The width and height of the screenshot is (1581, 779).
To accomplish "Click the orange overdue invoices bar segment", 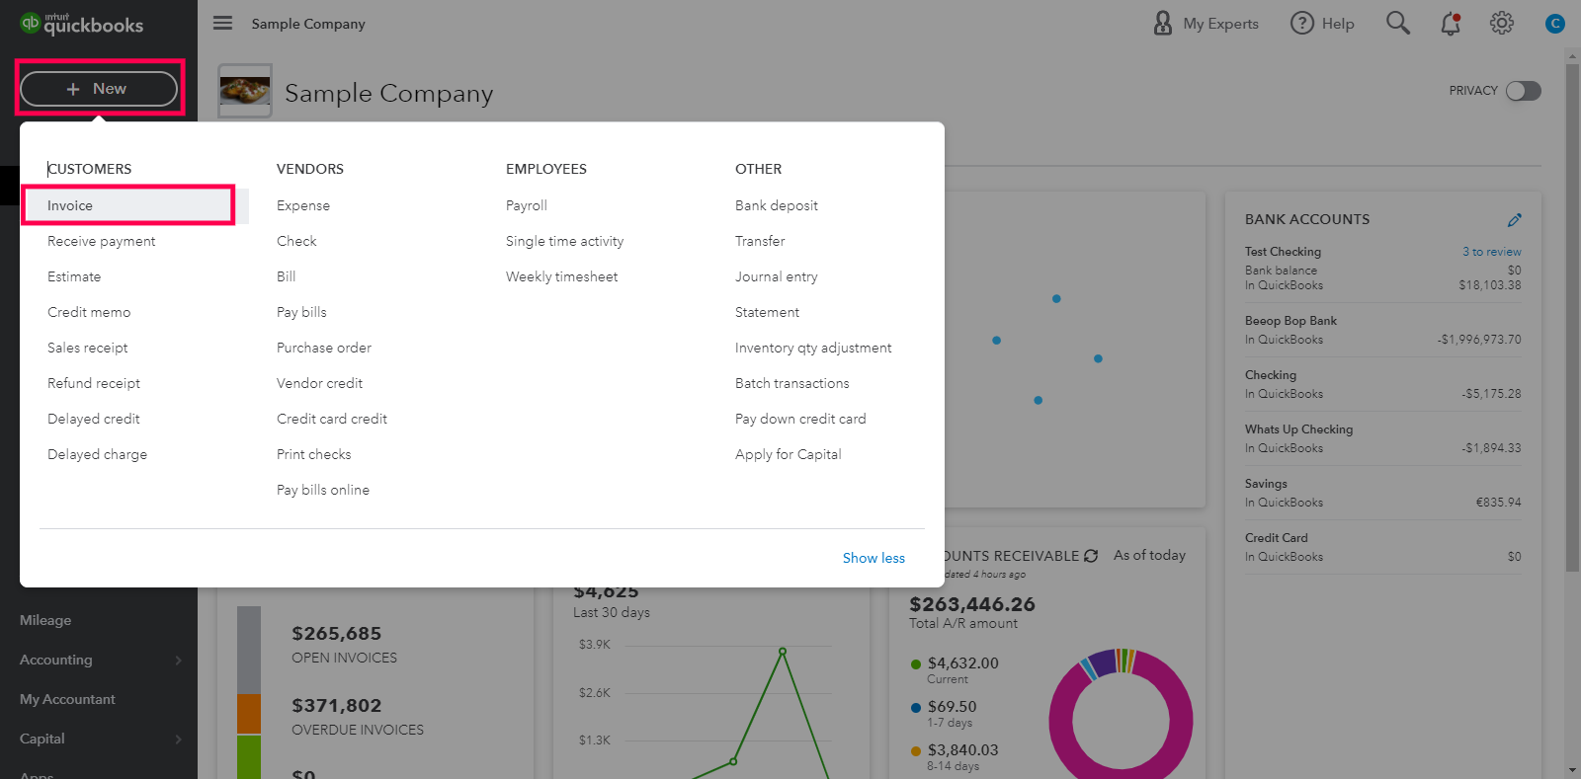I will [249, 714].
